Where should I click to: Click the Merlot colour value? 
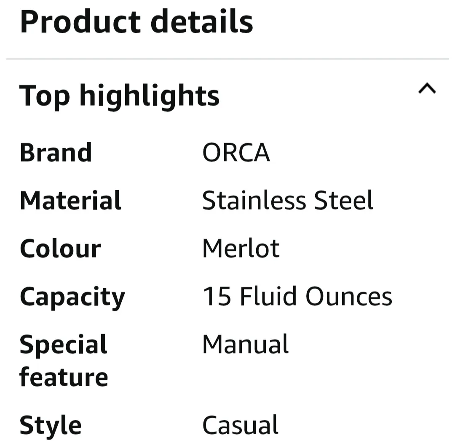tap(241, 248)
